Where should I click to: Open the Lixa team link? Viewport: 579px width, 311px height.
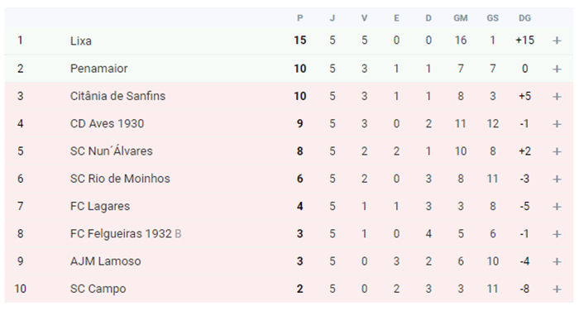(x=81, y=41)
